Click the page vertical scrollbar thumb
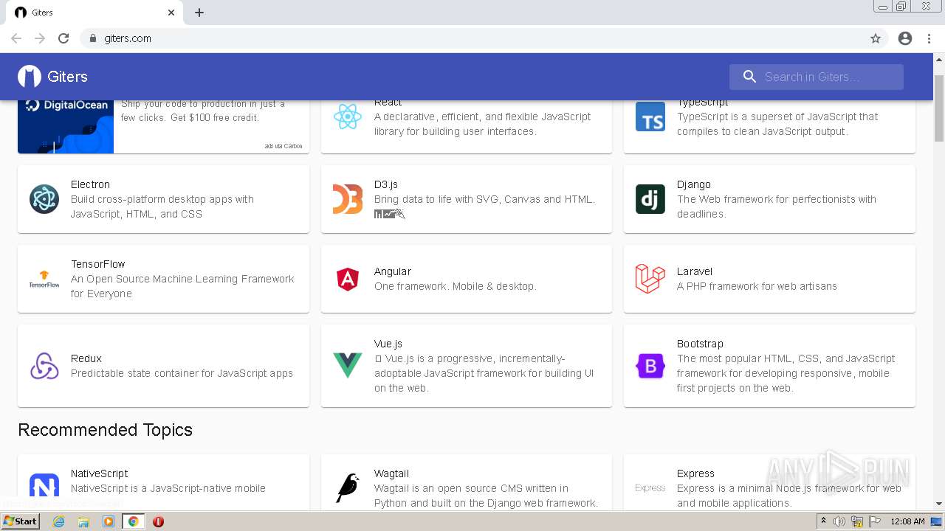This screenshot has width=945, height=531. click(939, 107)
